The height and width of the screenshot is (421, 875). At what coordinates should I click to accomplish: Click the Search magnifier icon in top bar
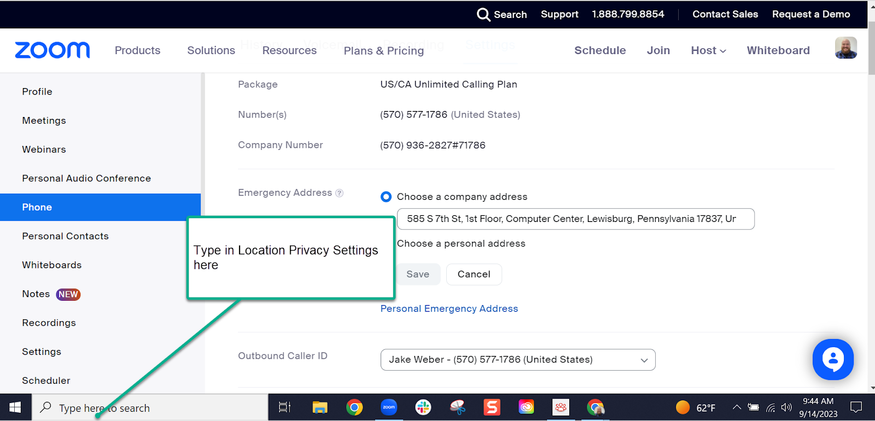483,14
